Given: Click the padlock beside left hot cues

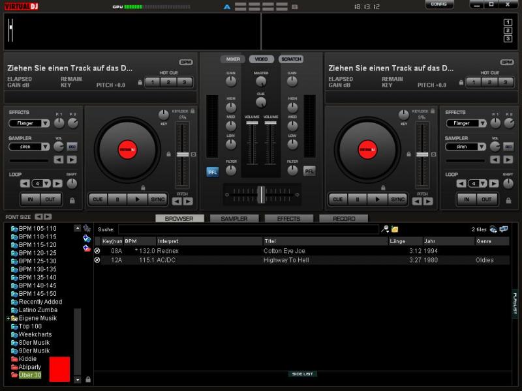Looking at the screenshot, I should (140, 83).
